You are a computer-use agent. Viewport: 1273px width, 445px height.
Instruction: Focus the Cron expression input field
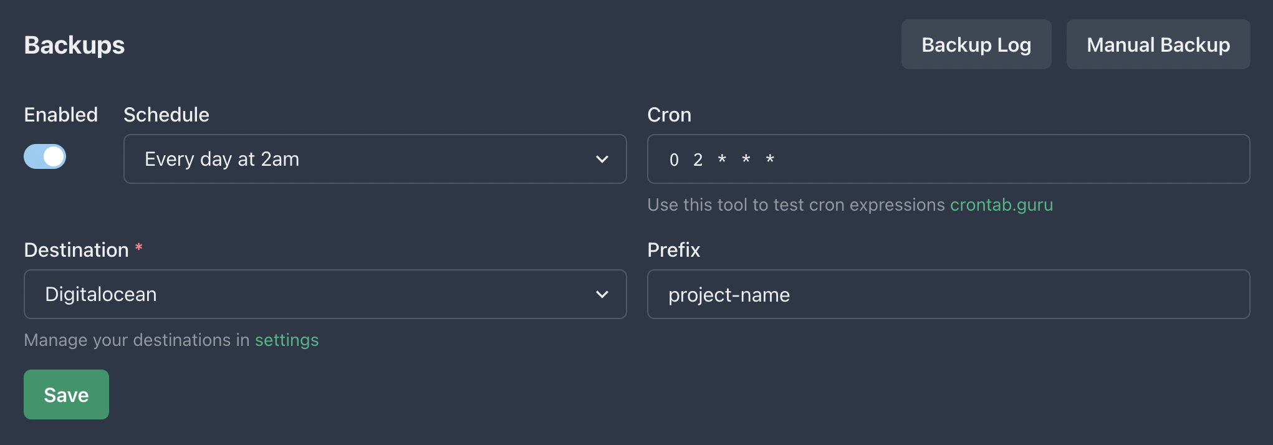(x=948, y=159)
